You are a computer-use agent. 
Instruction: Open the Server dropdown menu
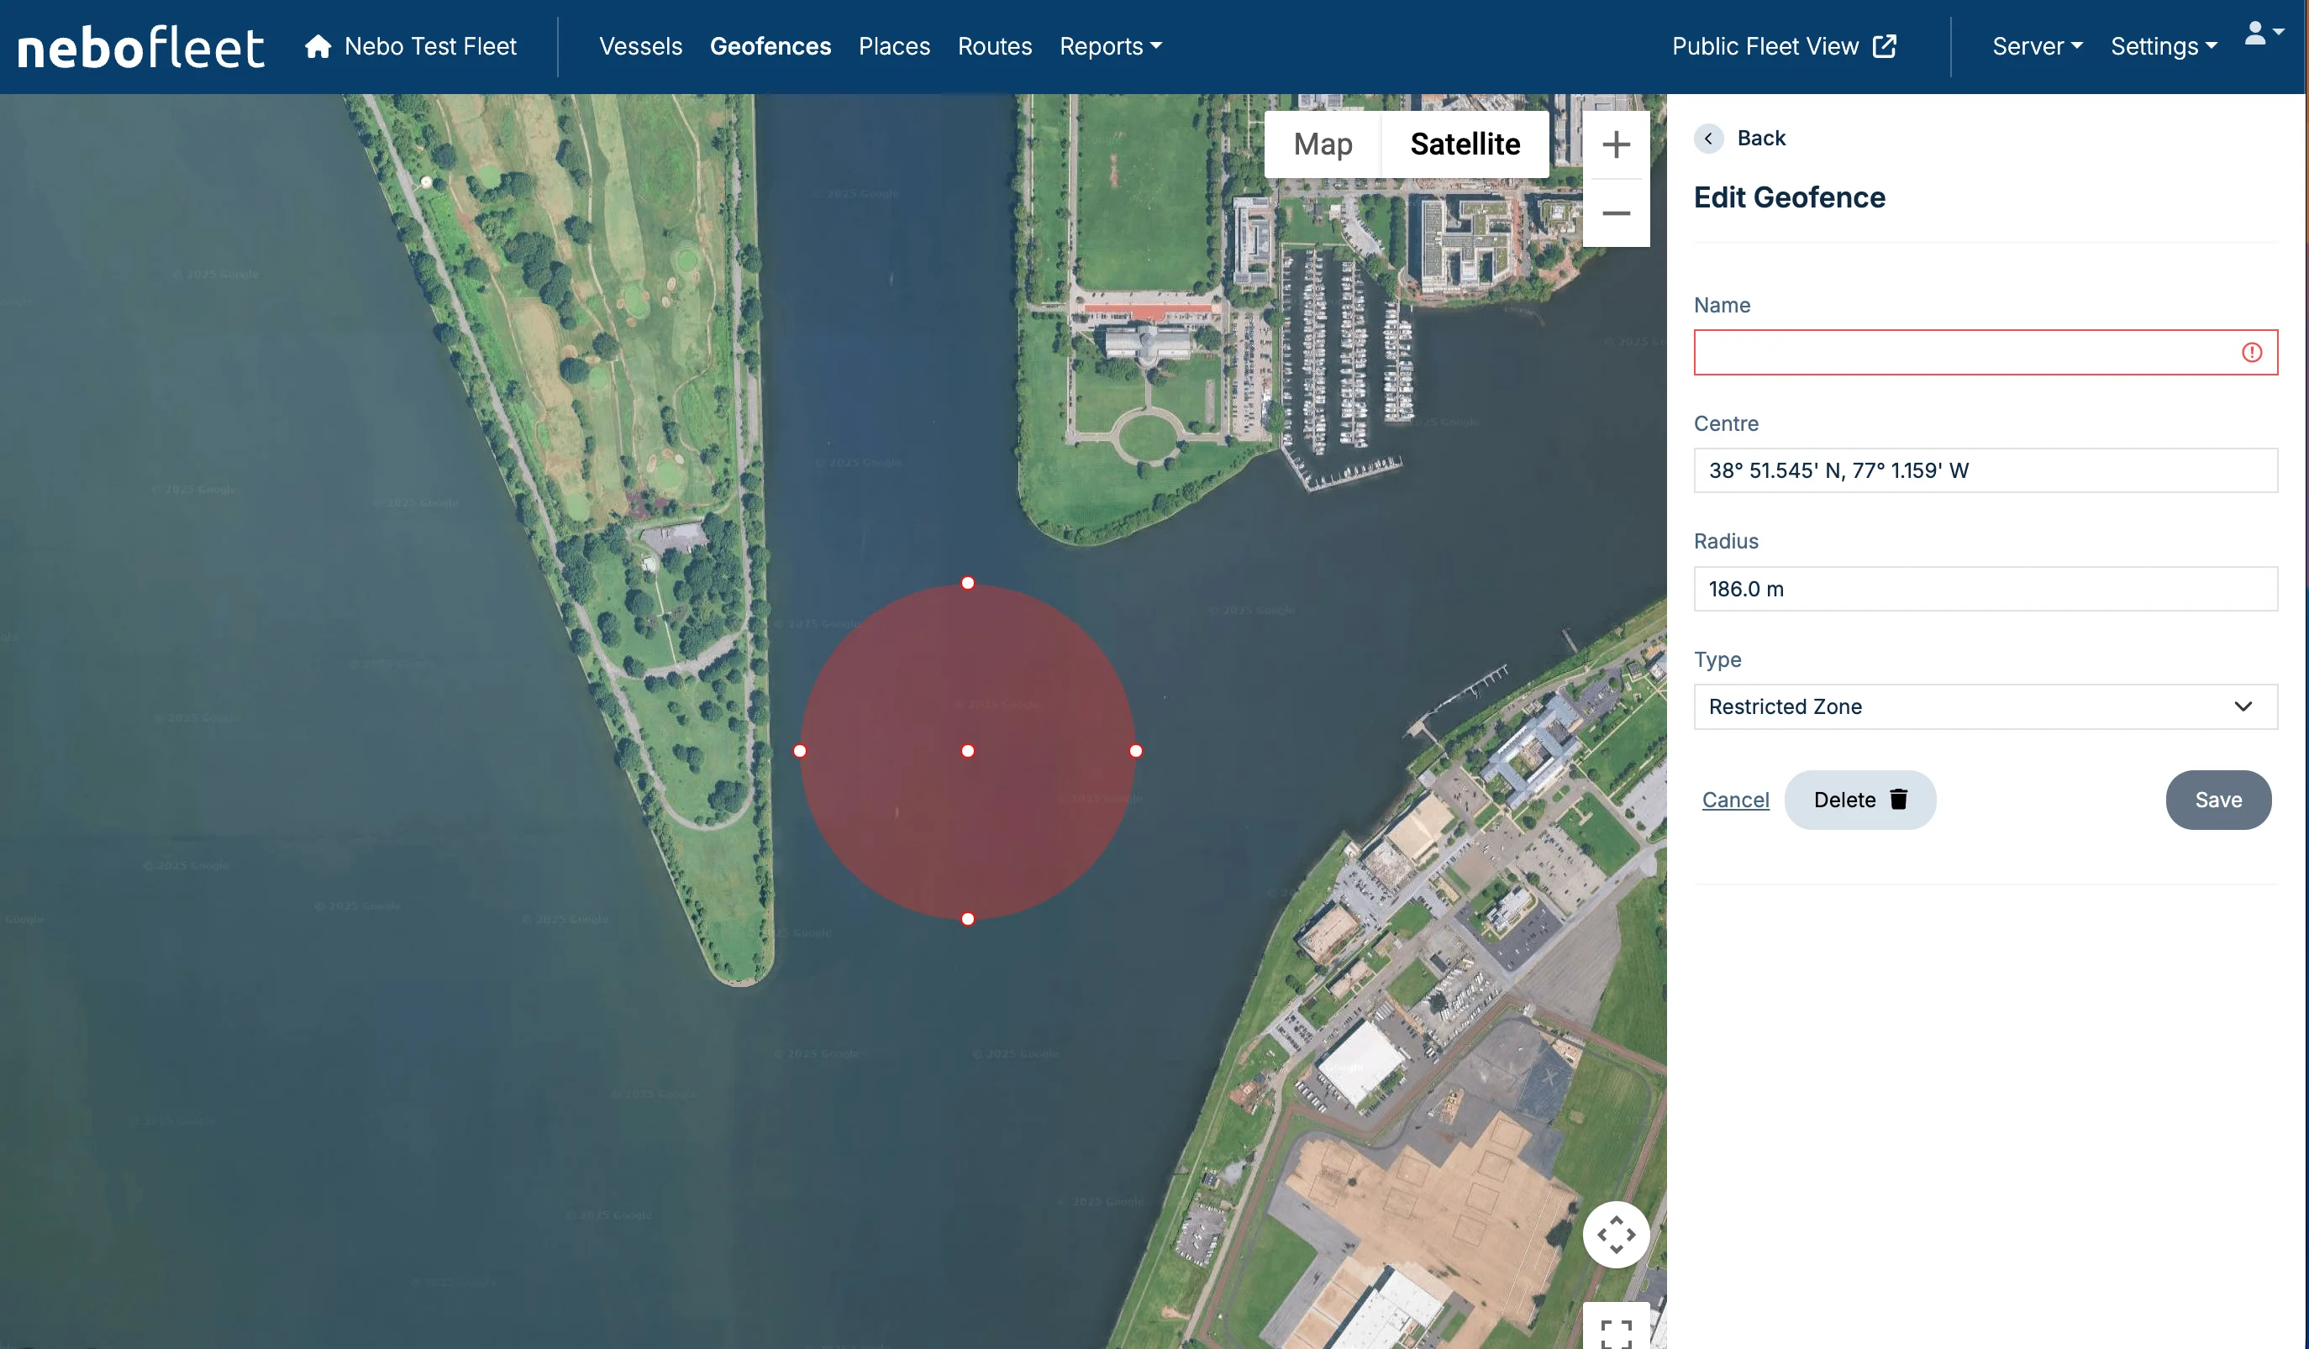tap(2036, 47)
